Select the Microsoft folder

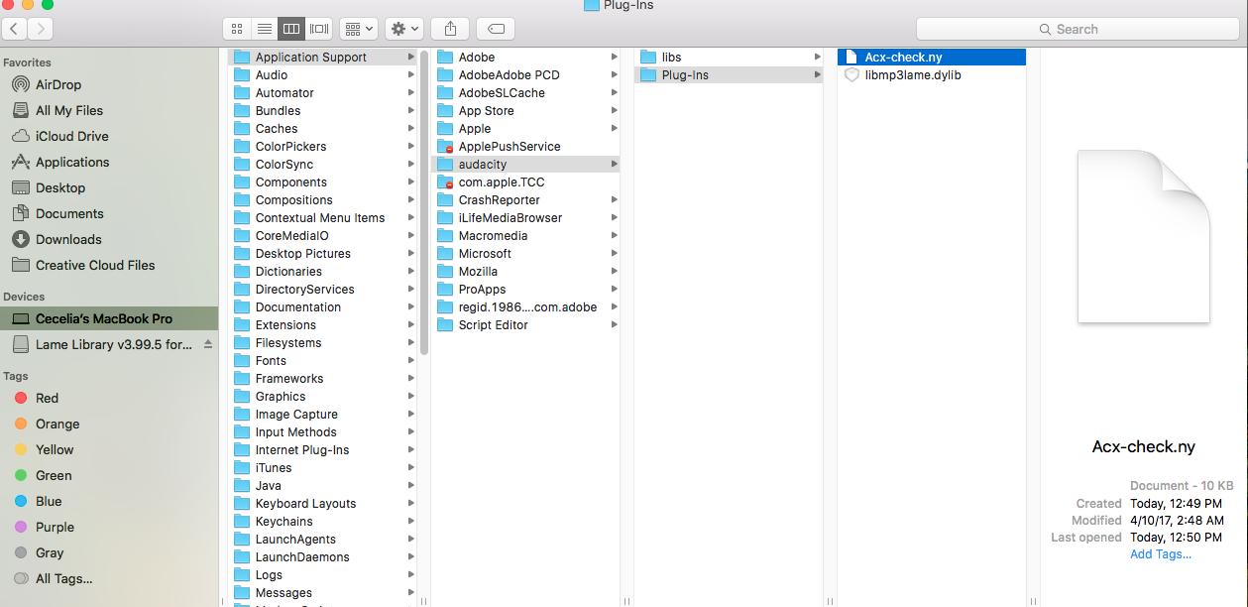[x=525, y=253]
